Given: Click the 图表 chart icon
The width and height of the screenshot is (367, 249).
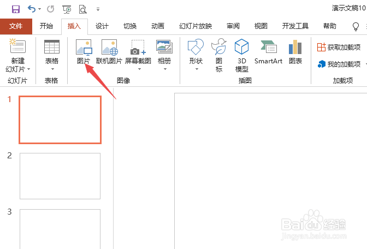Looking at the screenshot, I should (295, 47).
